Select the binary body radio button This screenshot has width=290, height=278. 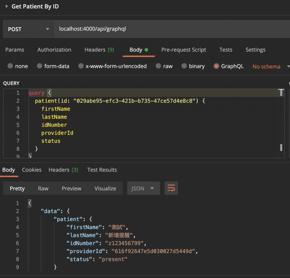(x=184, y=66)
